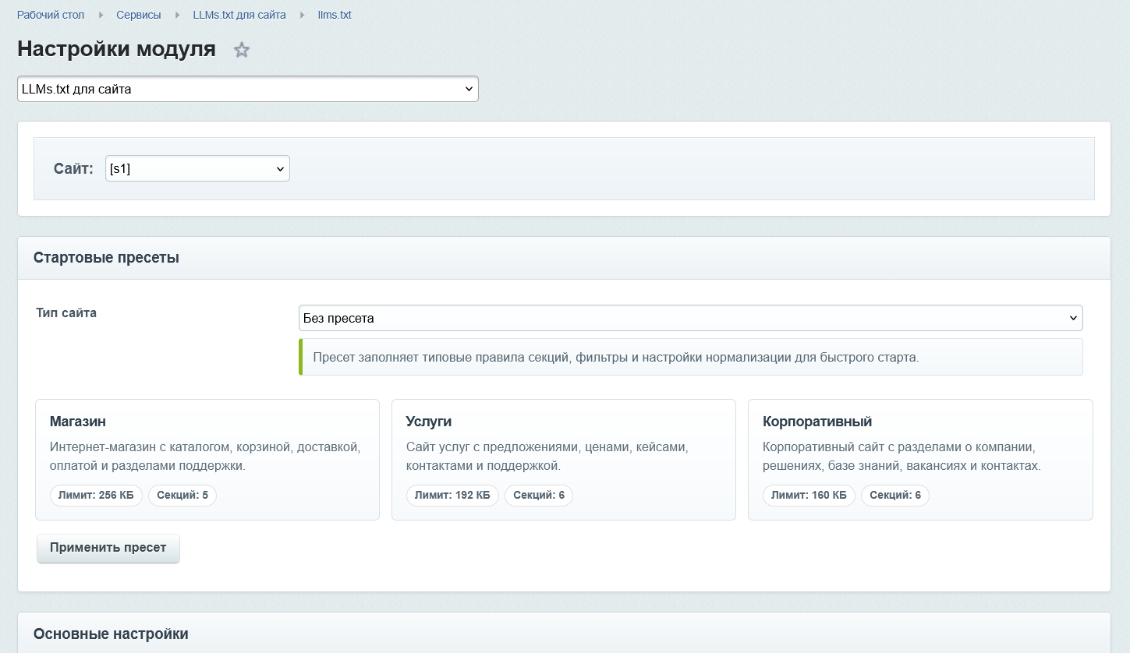Add page to favorites with star icon
Viewport: 1130px width, 653px height.
pyautogui.click(x=242, y=51)
